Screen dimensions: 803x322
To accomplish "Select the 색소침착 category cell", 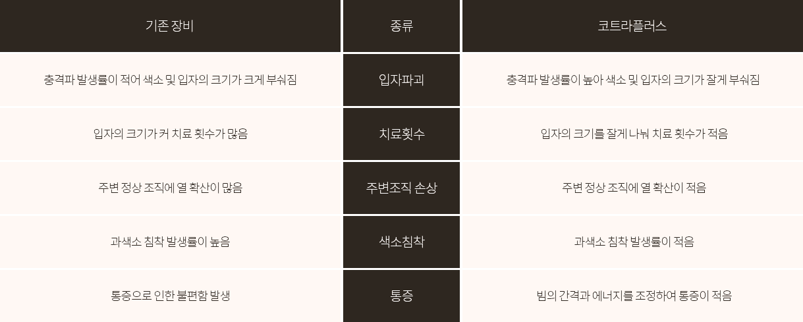I will pos(401,242).
